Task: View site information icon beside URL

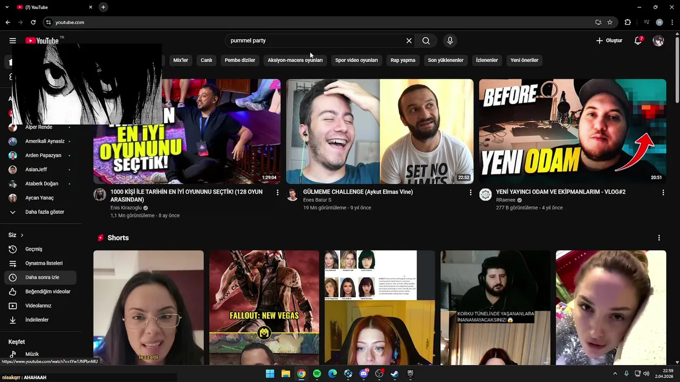Action: 48,22
